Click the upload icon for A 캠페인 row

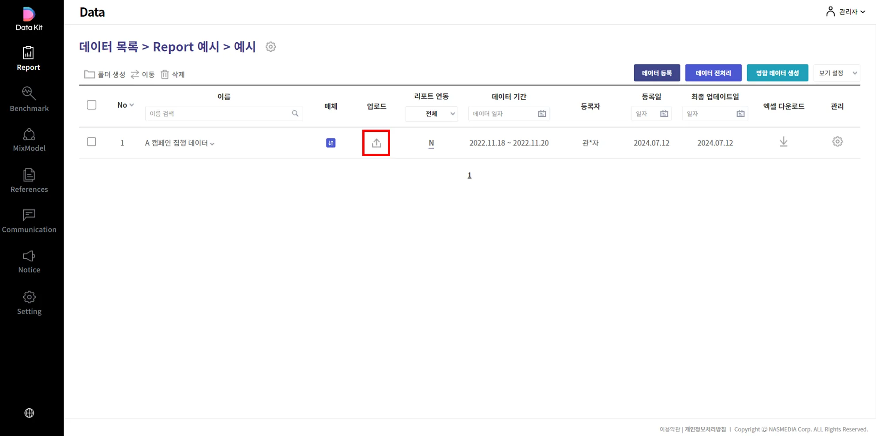coord(376,143)
